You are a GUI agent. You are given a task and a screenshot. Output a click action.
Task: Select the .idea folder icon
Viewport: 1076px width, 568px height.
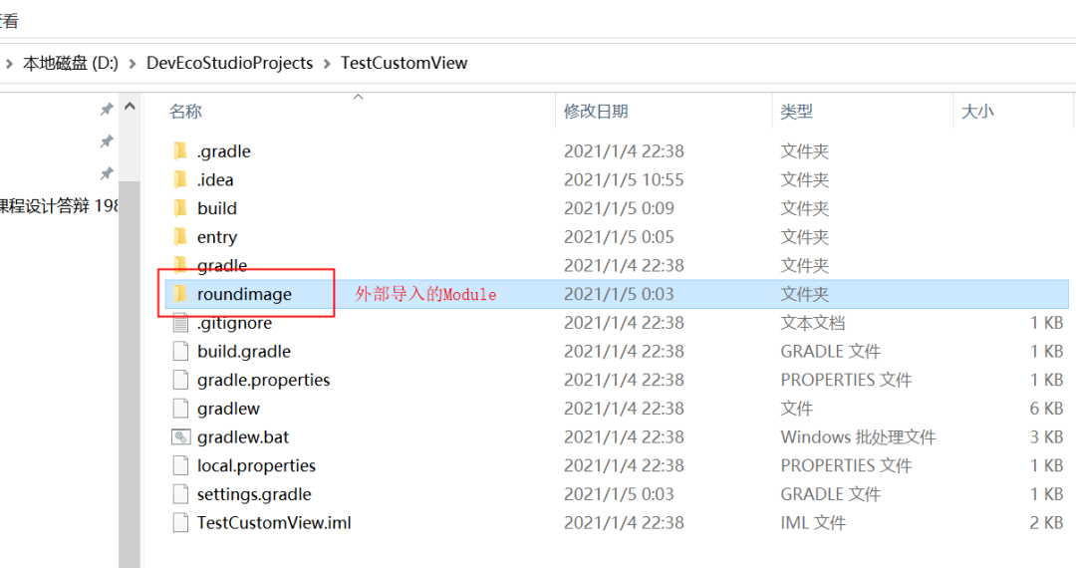[180, 179]
